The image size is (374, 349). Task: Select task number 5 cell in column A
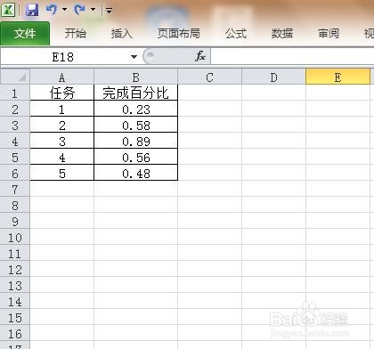[61, 173]
